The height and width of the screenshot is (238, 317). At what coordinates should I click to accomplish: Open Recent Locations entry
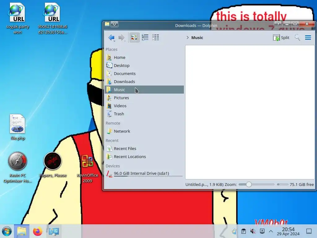click(x=144, y=156)
